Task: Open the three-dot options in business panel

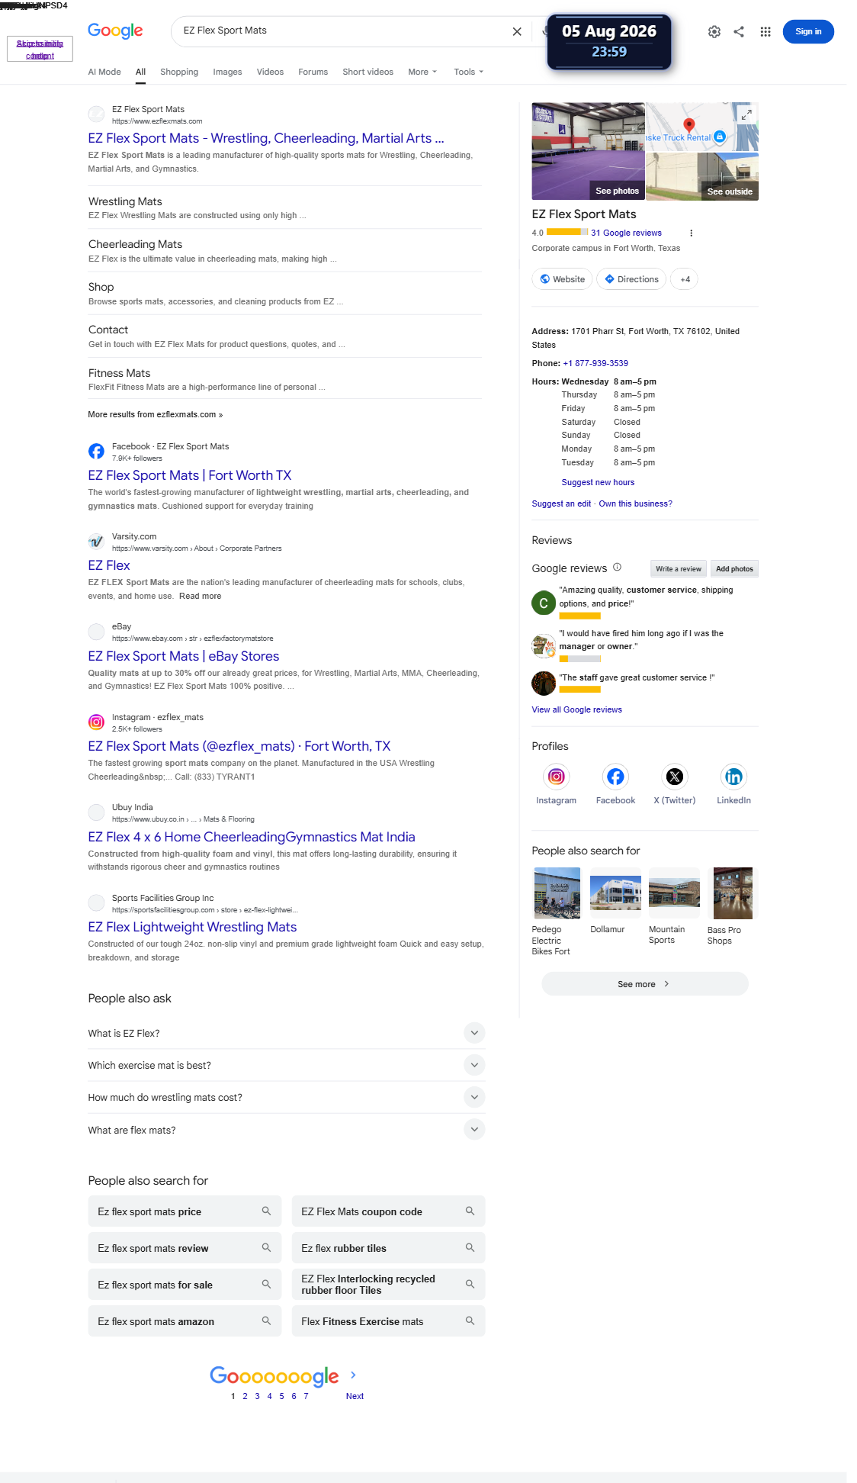Action: click(691, 233)
